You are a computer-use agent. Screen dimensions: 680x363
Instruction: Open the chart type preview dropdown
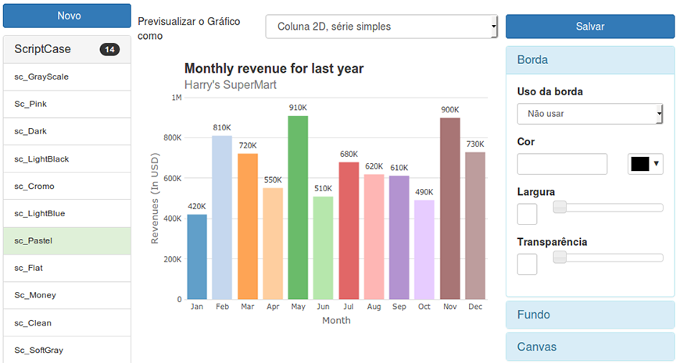tap(381, 27)
